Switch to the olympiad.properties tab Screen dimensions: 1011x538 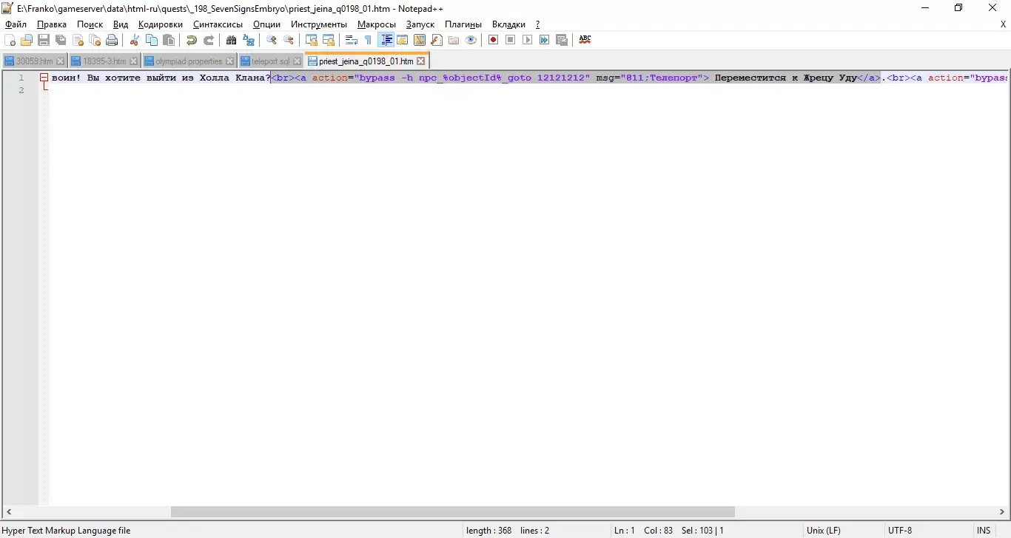coord(189,61)
